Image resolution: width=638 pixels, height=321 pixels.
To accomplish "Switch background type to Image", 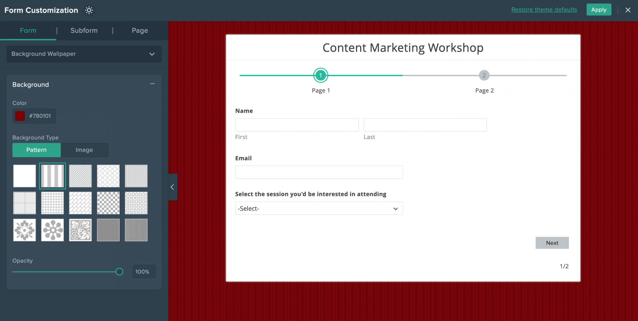I will 84,150.
